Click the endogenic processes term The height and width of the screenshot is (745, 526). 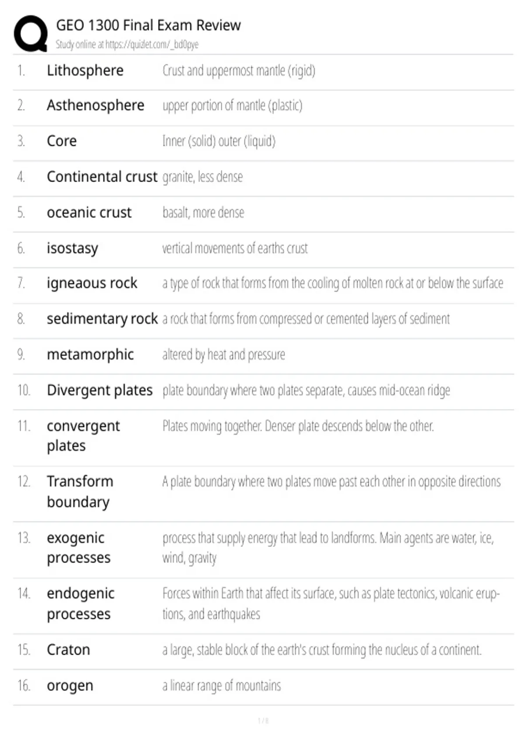click(81, 603)
